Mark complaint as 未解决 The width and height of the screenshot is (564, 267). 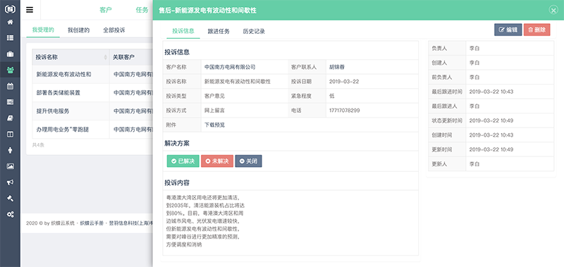[217, 161]
